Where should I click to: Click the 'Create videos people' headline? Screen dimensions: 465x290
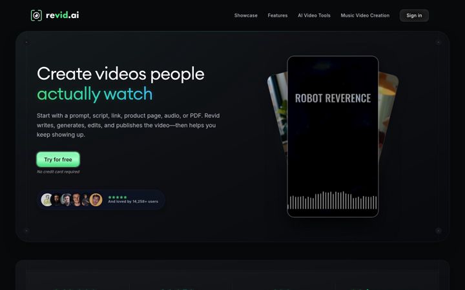click(121, 73)
